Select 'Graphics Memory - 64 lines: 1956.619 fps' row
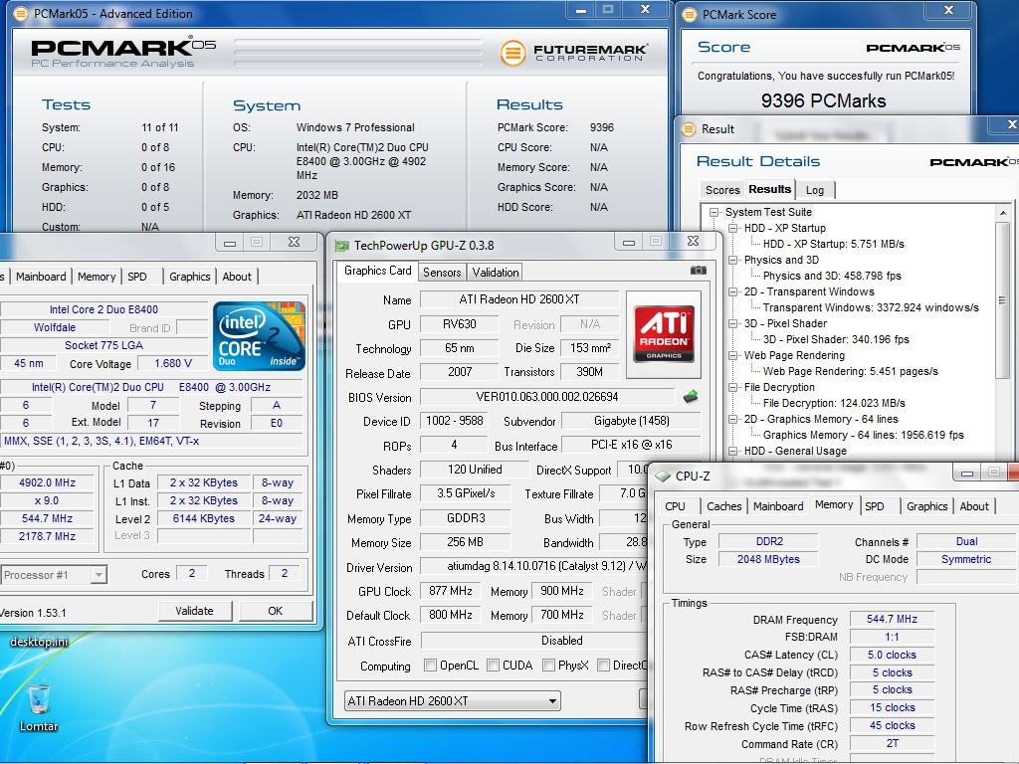 pyautogui.click(x=863, y=435)
